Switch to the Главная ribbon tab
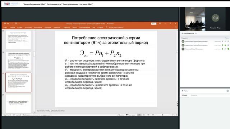The height and width of the screenshot is (129, 230). pos(12,27)
